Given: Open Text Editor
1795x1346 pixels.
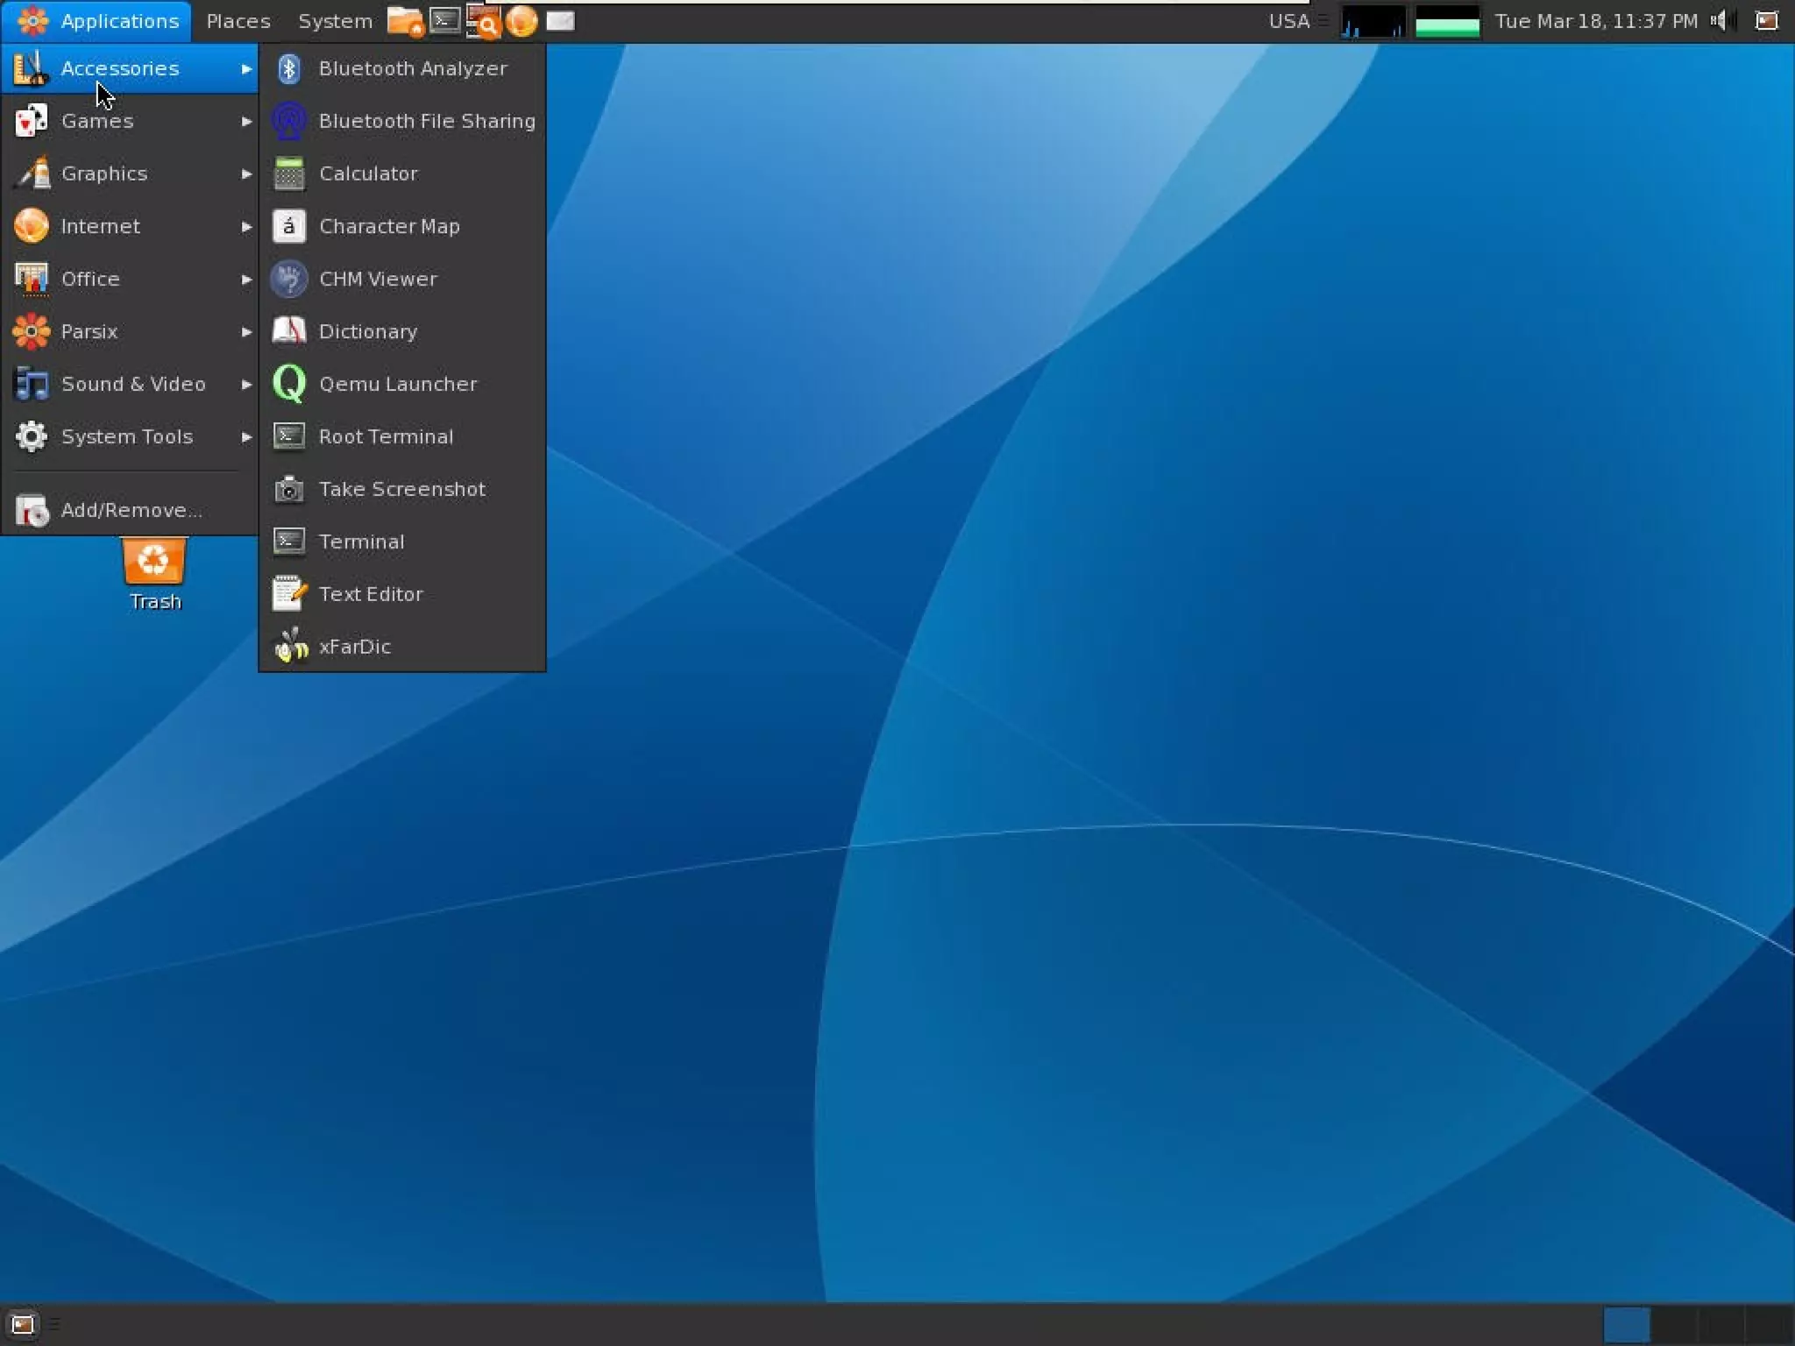Looking at the screenshot, I should coord(370,594).
